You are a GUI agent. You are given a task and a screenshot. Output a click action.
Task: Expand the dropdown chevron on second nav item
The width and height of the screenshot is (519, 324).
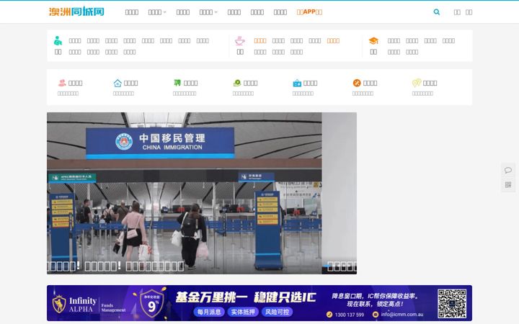165,12
